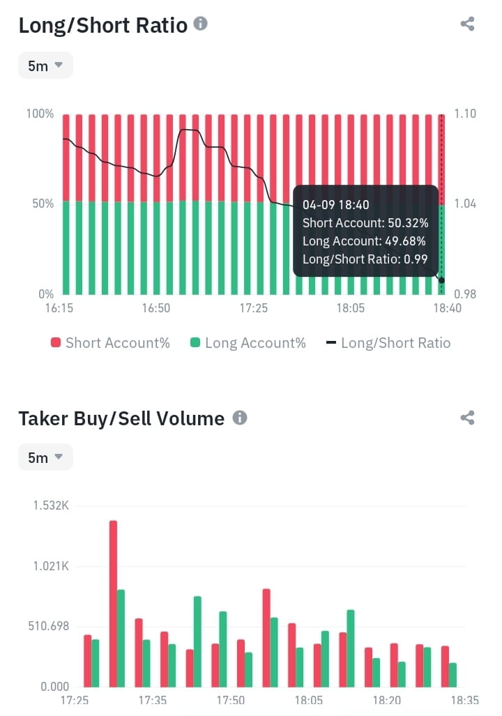This screenshot has height=716, width=502.
Task: Click the red Short Account legend swatch
Action: tap(56, 342)
